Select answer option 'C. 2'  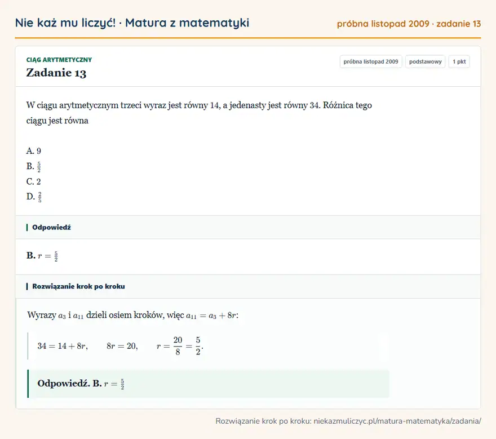33,181
